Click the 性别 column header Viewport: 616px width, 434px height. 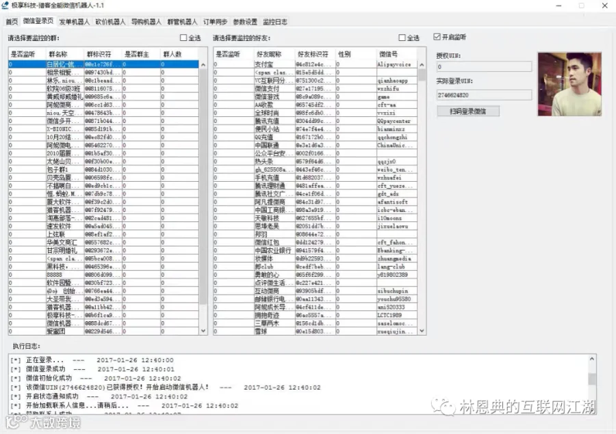tap(357, 54)
